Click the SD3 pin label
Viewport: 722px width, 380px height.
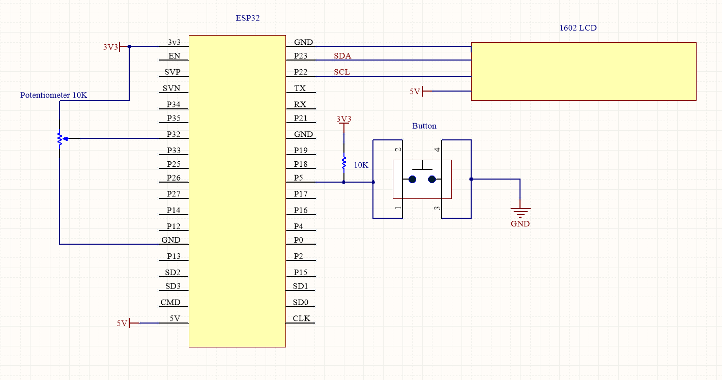click(x=173, y=286)
